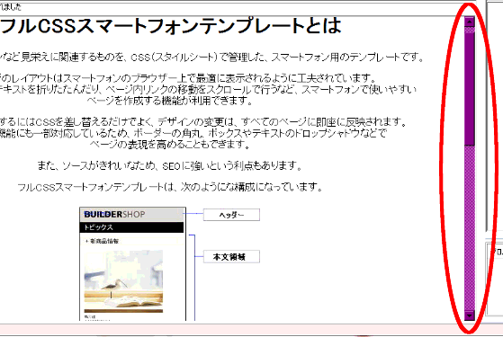Click the ヘッダー label box
Screen dimensions: 503x337
coord(231,215)
